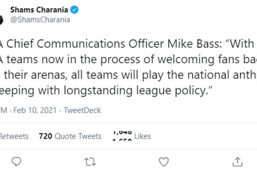
Task: View the Retweets list
Action: coord(14,136)
